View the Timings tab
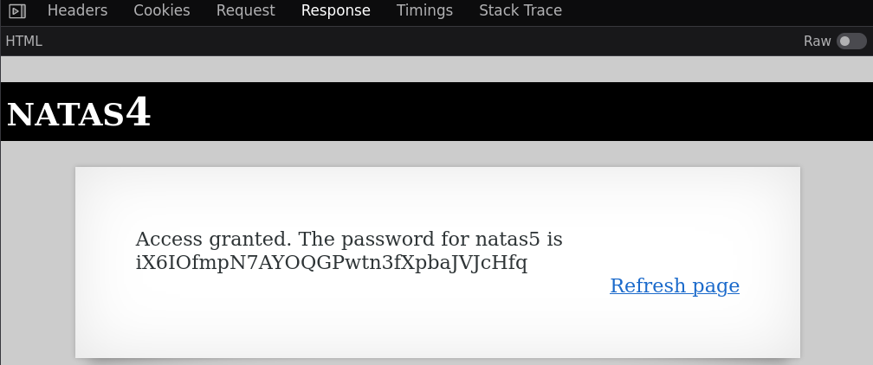 [x=424, y=10]
